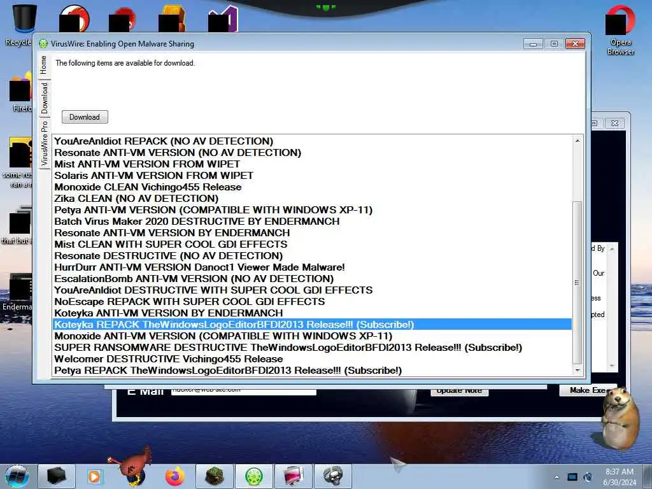Select Resonate ANTI-VM VERSION (NO AV DETECTION)

click(312, 153)
